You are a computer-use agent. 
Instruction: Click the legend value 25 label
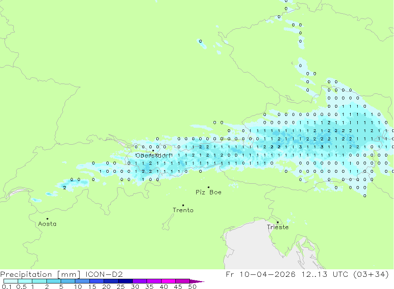(121, 287)
